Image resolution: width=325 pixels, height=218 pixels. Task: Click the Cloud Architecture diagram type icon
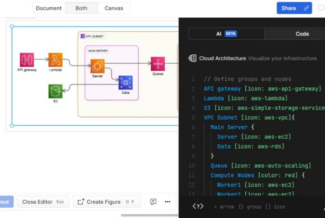coord(192,58)
